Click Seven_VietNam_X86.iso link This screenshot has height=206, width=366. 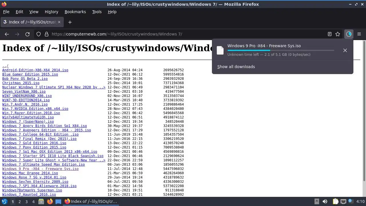pos(24,92)
